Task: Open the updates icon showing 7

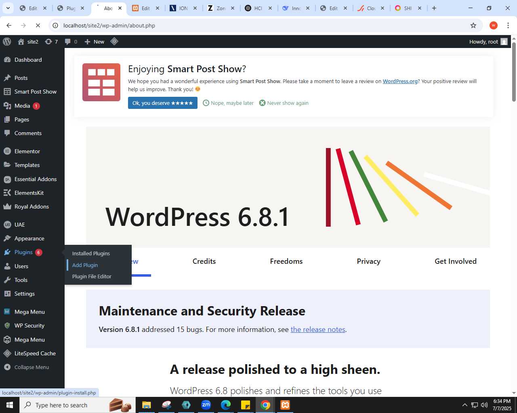Action: tap(51, 42)
